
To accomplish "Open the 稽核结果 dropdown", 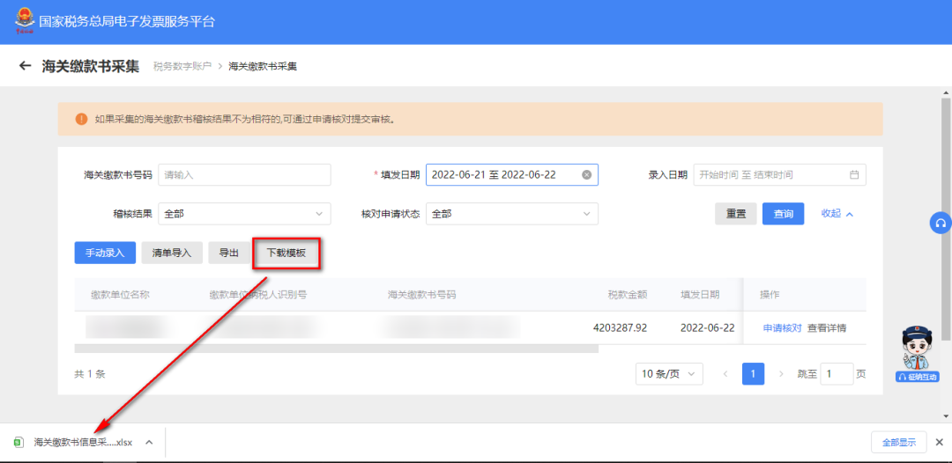I will coord(244,213).
